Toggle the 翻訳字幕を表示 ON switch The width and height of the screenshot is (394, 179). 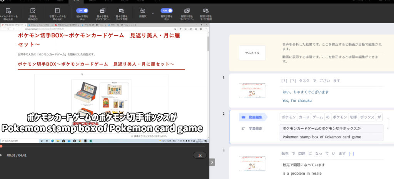[x=167, y=10]
